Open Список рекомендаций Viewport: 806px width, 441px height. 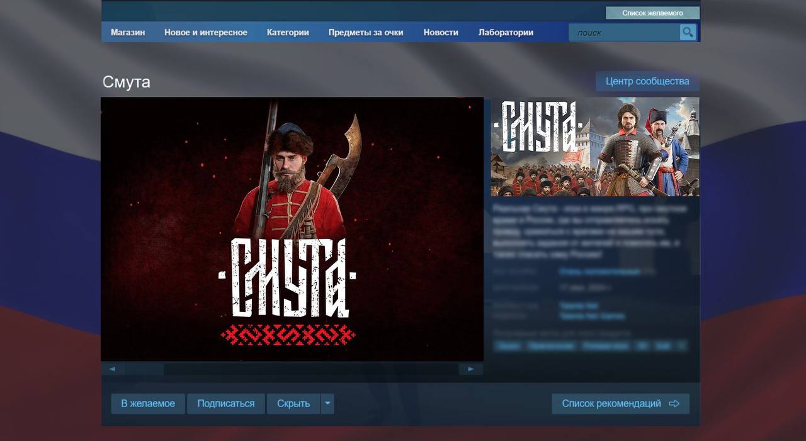(x=620, y=403)
